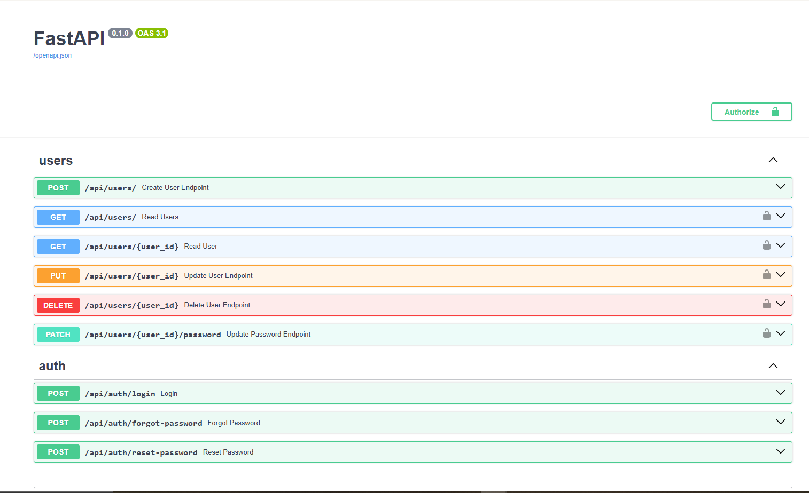Collapse the auth section
This screenshot has width=809, height=493.
[773, 366]
